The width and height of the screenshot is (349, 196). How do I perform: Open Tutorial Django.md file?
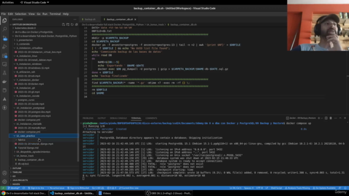[28, 148]
